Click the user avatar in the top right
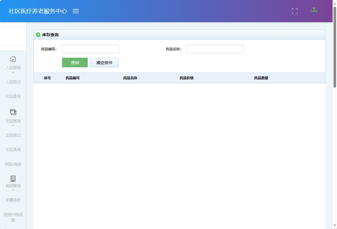This screenshot has width=337, height=229. point(314,11)
